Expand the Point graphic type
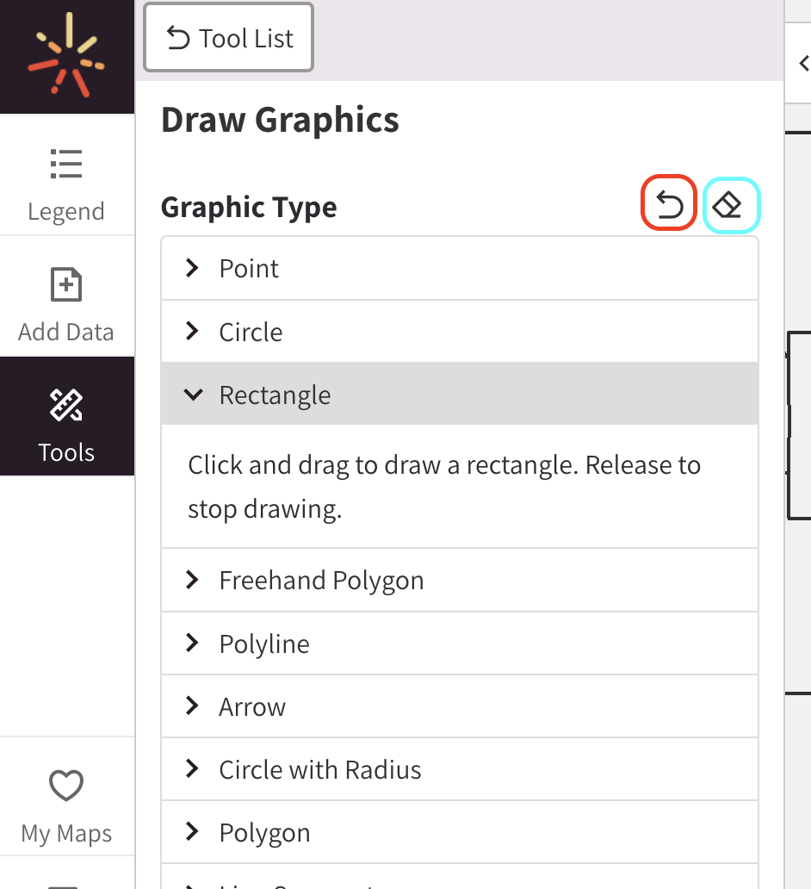The image size is (811, 889). [x=249, y=268]
